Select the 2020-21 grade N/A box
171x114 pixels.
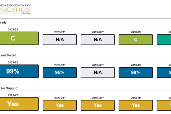[x=60, y=40]
